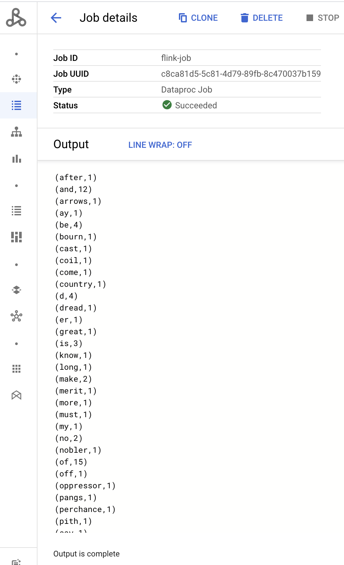Click the stacked layers code icon

point(16,290)
